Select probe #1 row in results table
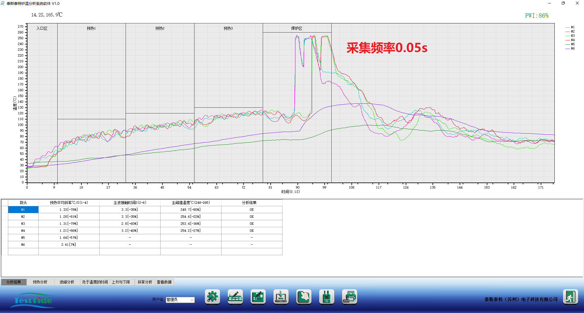The image size is (584, 313). pos(23,210)
